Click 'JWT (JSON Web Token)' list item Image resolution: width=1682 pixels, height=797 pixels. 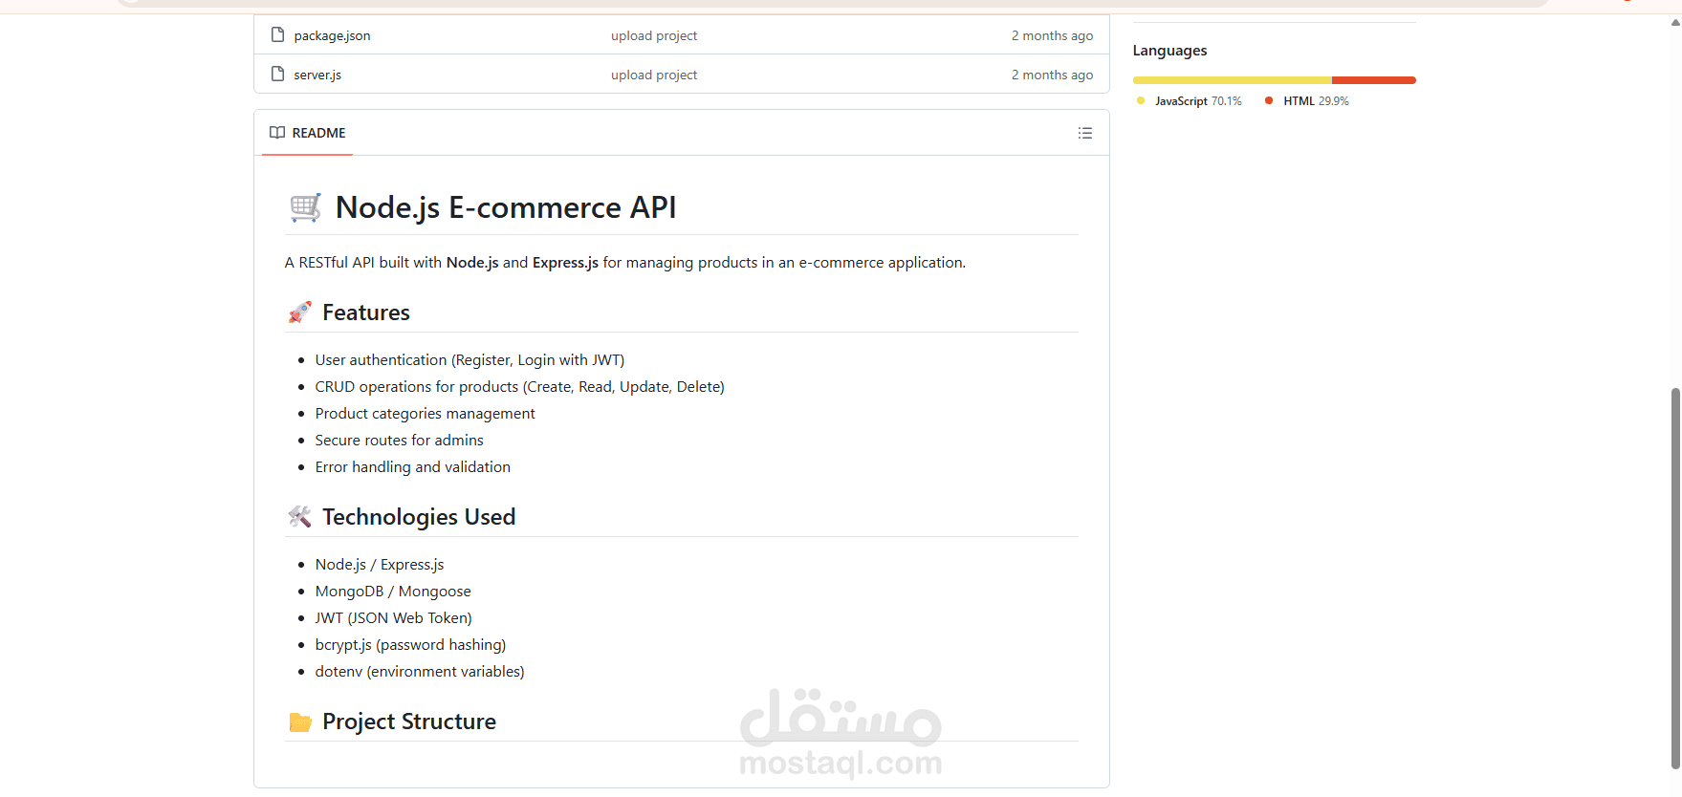tap(393, 618)
